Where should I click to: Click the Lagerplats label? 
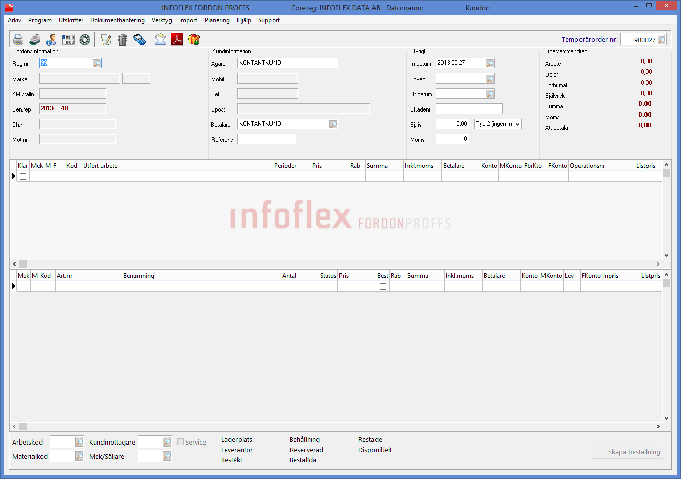(x=237, y=440)
